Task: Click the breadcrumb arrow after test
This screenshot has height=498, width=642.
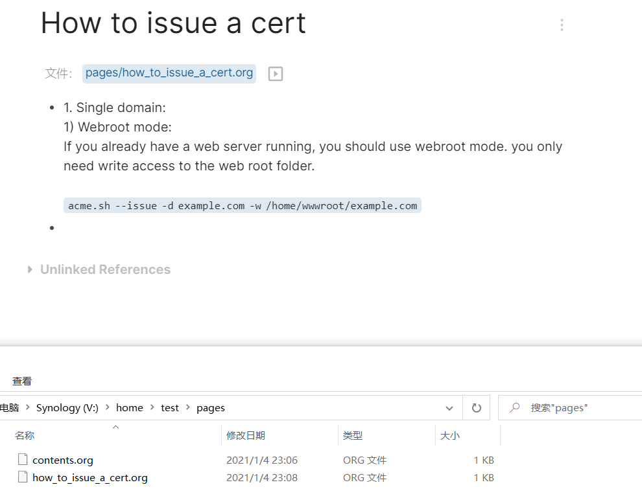Action: coord(189,407)
